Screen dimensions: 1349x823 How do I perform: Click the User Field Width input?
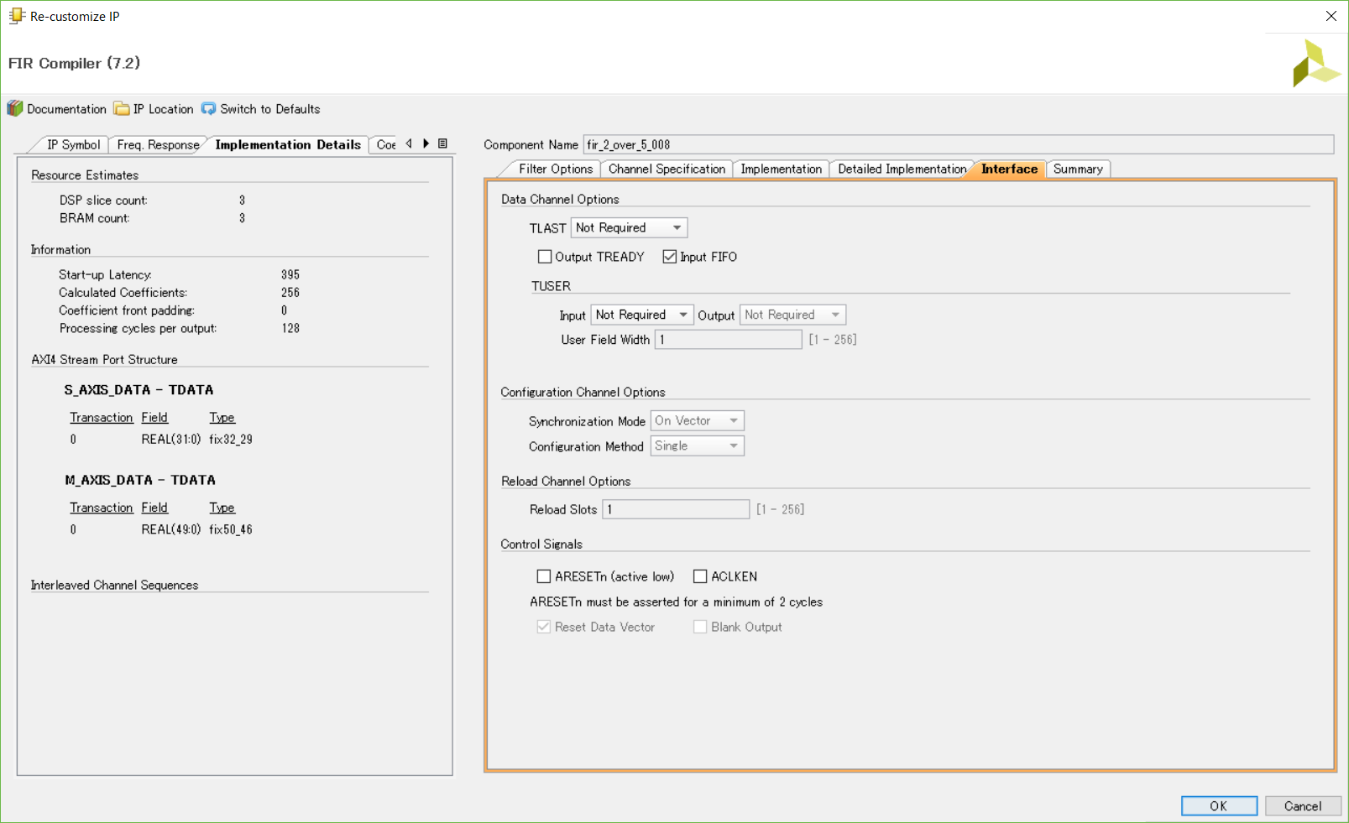pyautogui.click(x=728, y=339)
